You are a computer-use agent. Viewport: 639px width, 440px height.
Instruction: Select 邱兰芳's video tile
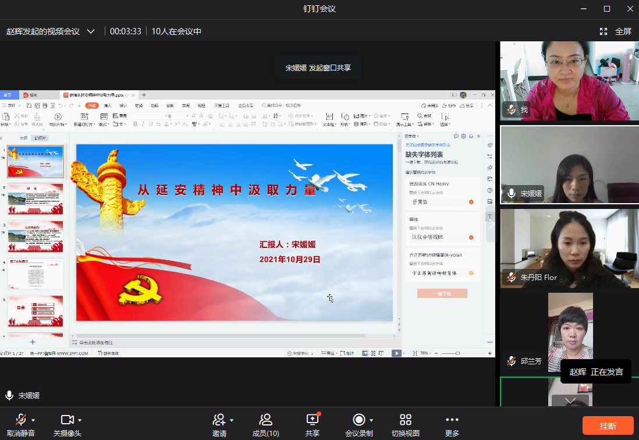coord(569,332)
